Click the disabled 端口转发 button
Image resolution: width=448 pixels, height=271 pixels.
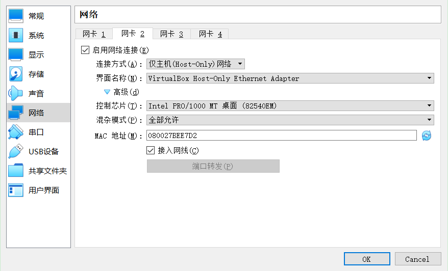coord(213,166)
